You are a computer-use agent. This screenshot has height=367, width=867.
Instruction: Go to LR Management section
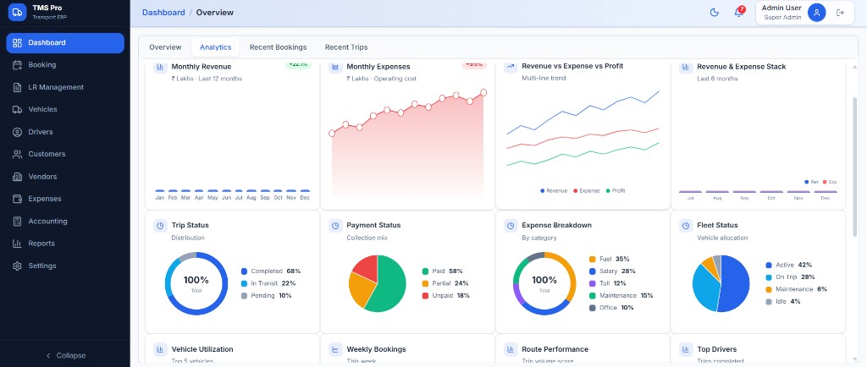pyautogui.click(x=65, y=87)
